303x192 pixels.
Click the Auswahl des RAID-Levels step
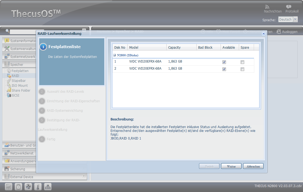[x=65, y=91]
